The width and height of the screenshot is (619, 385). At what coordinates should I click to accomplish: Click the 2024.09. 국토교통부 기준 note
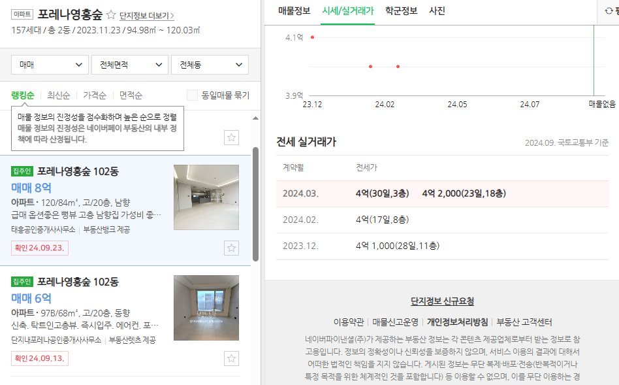click(567, 142)
